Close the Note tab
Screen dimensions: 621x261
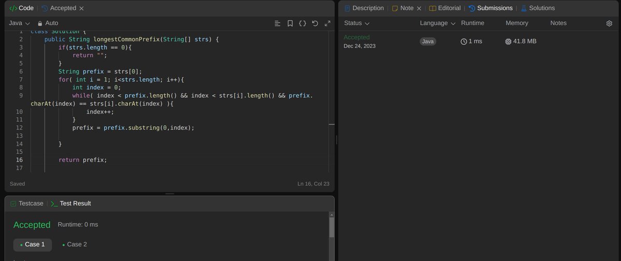(419, 8)
